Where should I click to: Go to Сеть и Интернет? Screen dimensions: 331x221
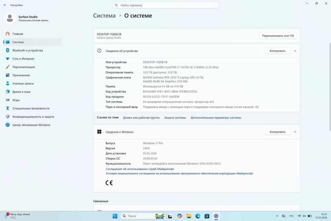pos(32,59)
